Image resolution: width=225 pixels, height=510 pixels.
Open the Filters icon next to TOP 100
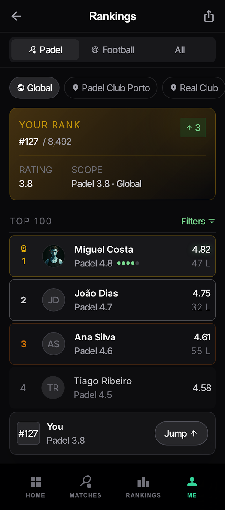pyautogui.click(x=212, y=221)
